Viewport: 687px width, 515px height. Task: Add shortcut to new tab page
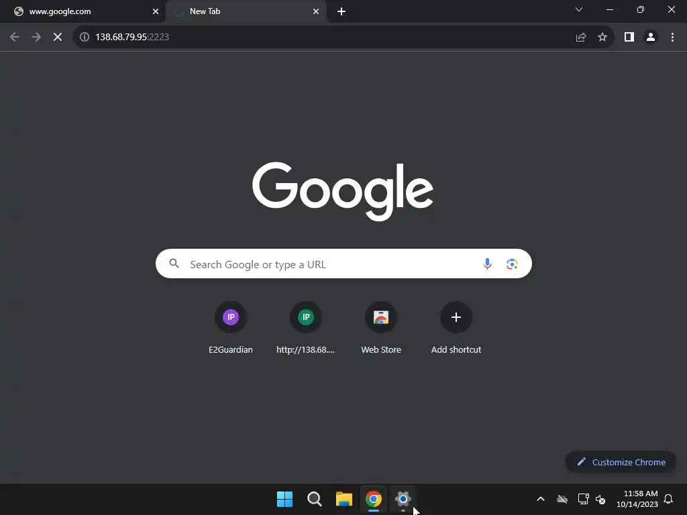click(x=456, y=327)
